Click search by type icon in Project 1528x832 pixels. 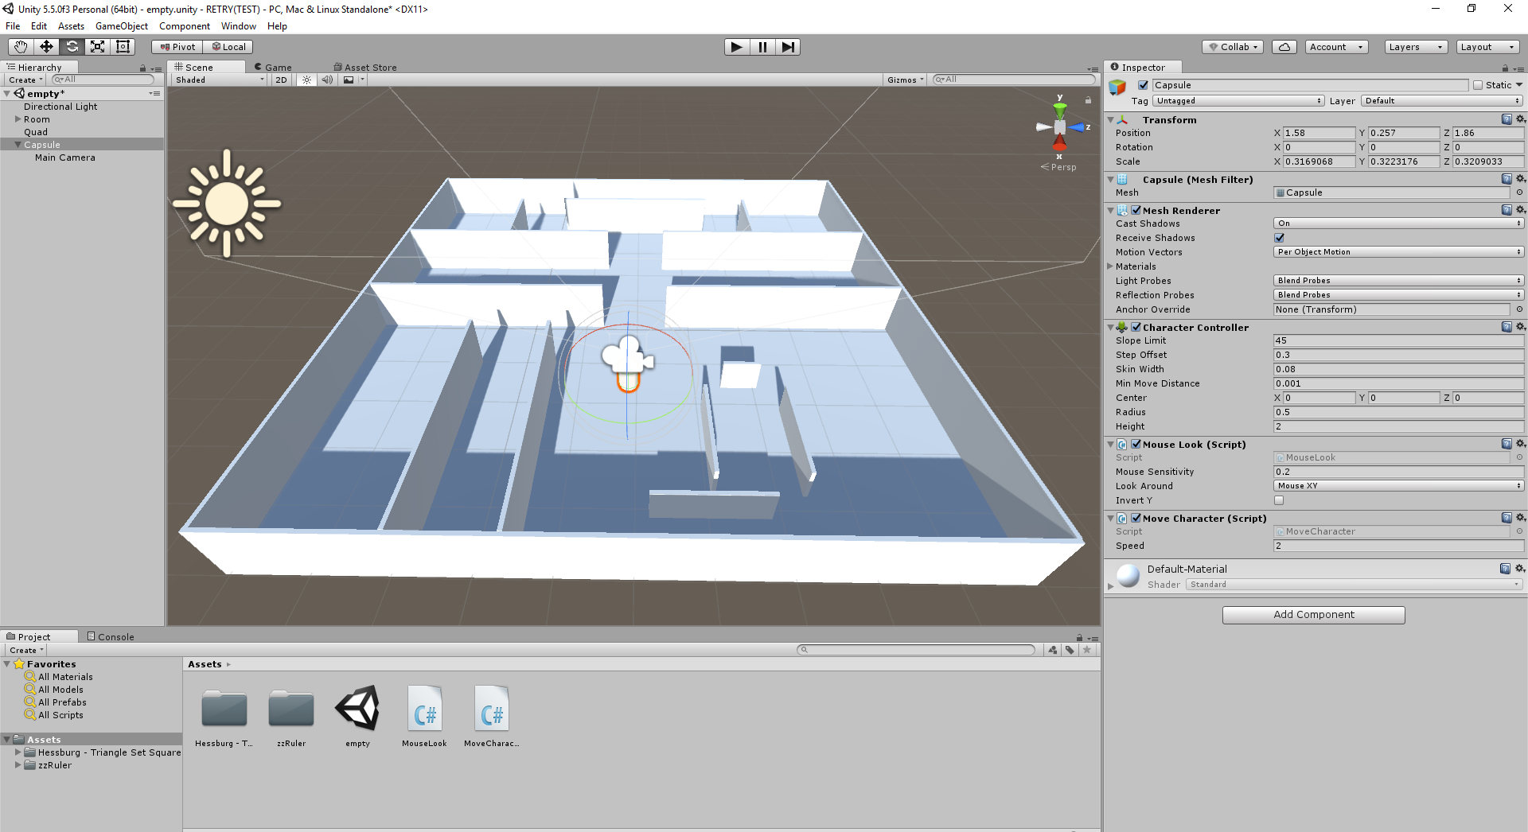click(x=1053, y=650)
